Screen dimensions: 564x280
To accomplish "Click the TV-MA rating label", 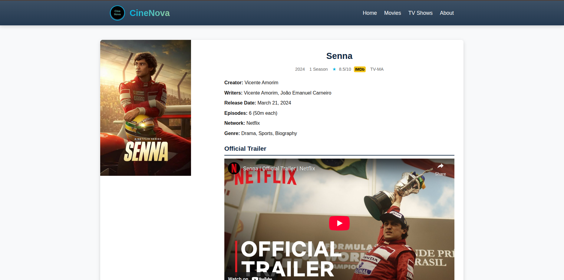I will [x=377, y=69].
